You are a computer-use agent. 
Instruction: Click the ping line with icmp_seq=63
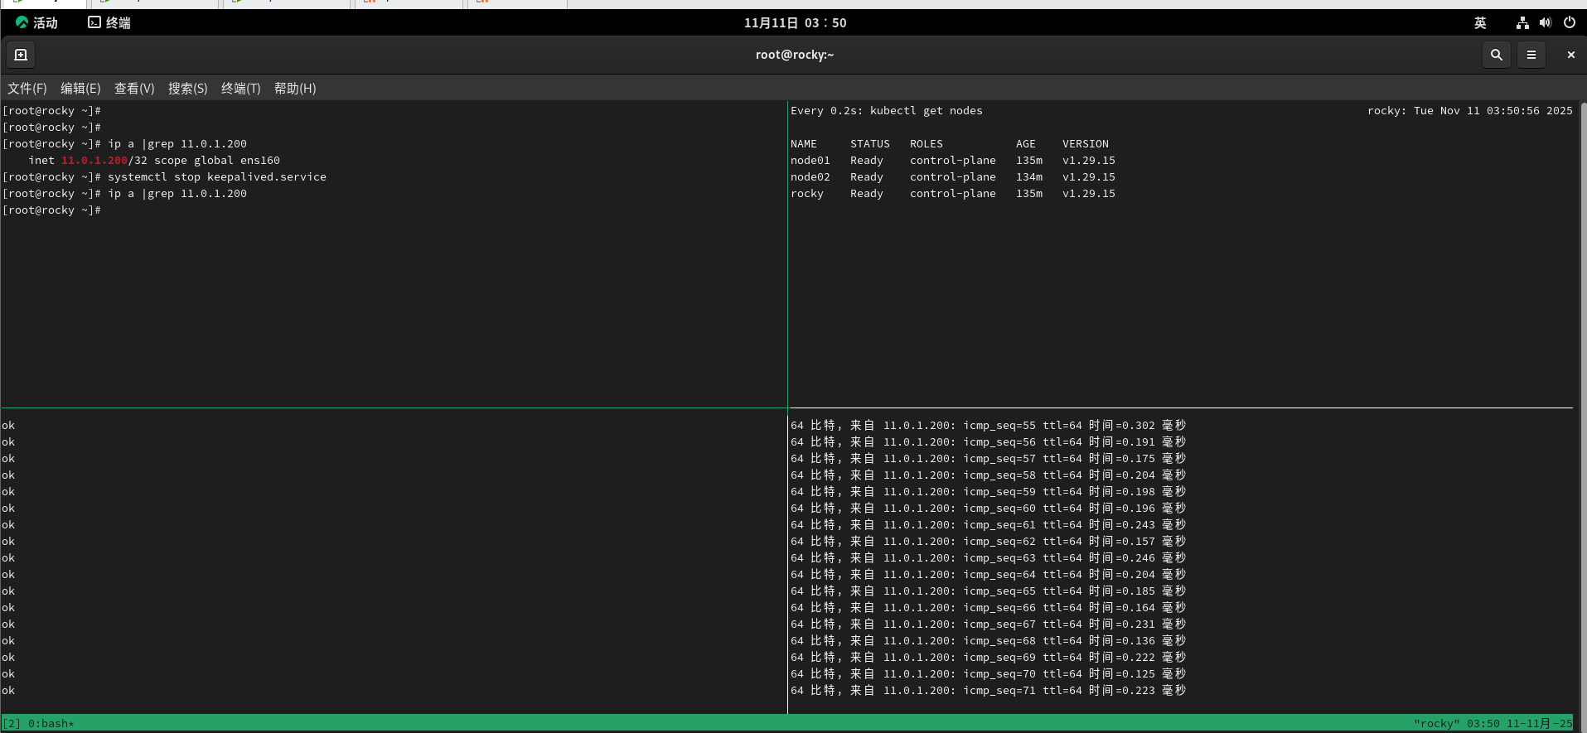tap(988, 557)
